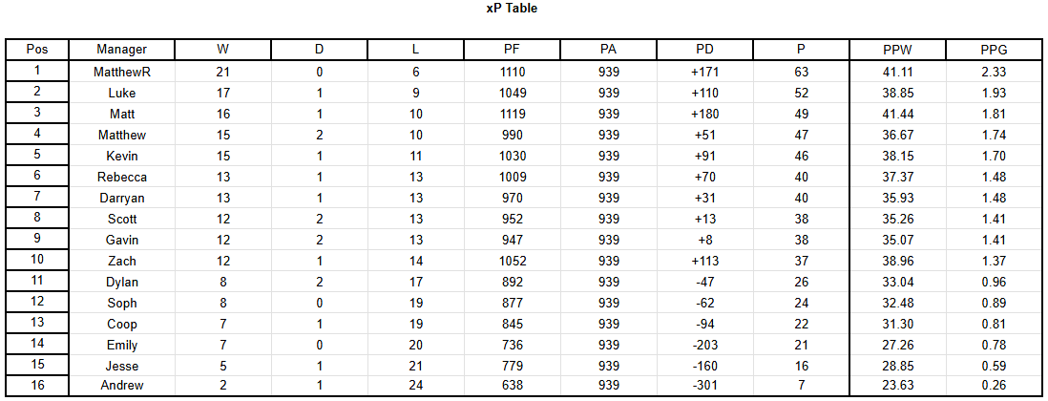The height and width of the screenshot is (401, 1048).
Task: Click Scott's PF value 952
Action: (x=512, y=219)
